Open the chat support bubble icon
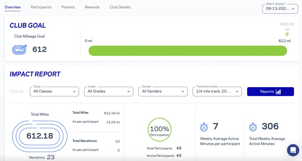This screenshot has width=302, height=161. click(293, 150)
